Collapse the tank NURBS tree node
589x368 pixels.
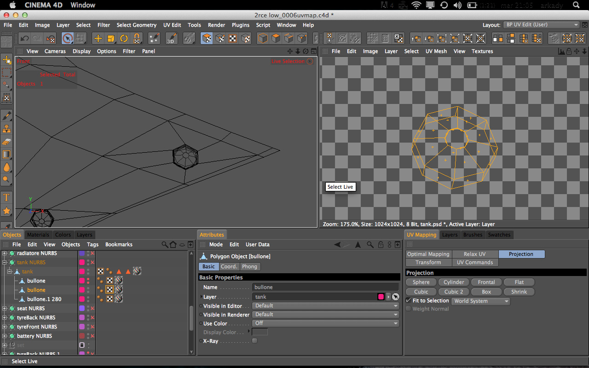5,263
